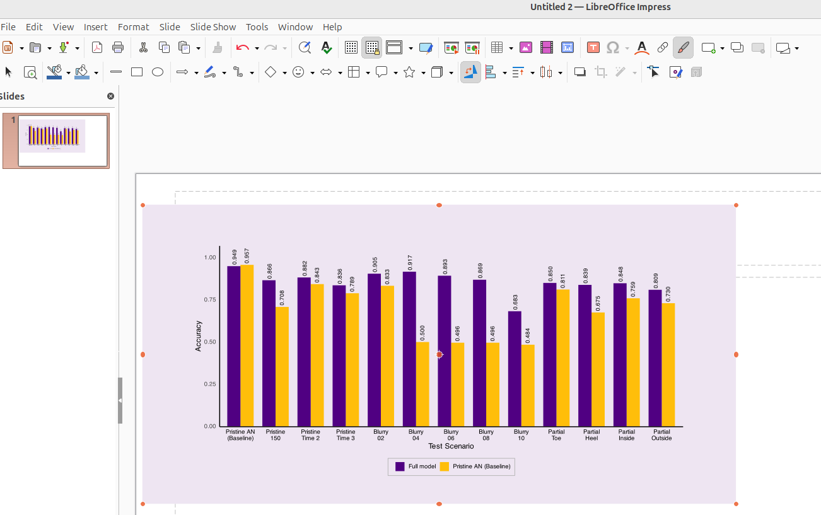Cut selection with the scissors icon
Image resolution: width=821 pixels, height=515 pixels.
pos(143,47)
